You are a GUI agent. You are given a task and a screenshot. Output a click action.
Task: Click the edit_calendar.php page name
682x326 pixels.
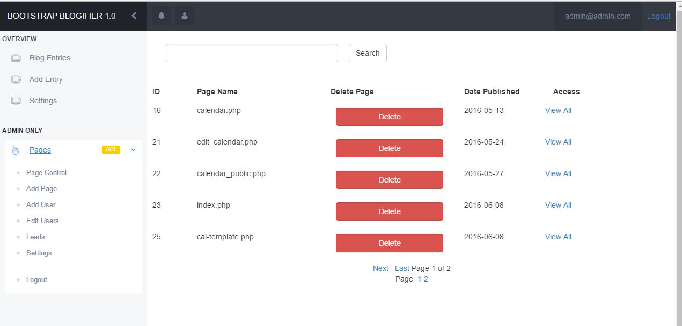227,142
